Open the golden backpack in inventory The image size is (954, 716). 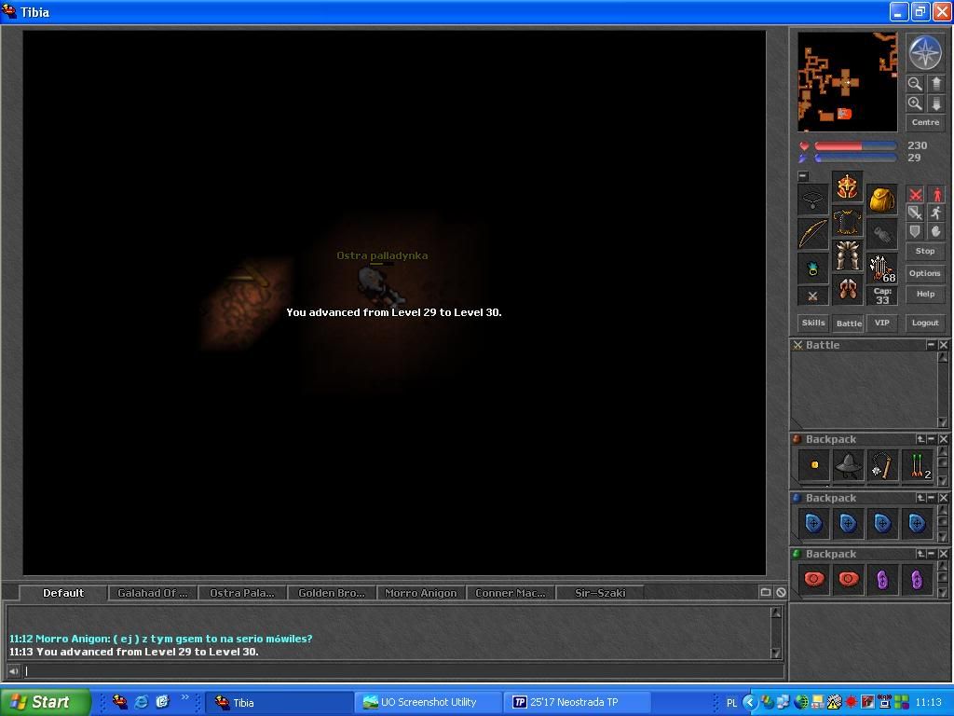coord(881,199)
